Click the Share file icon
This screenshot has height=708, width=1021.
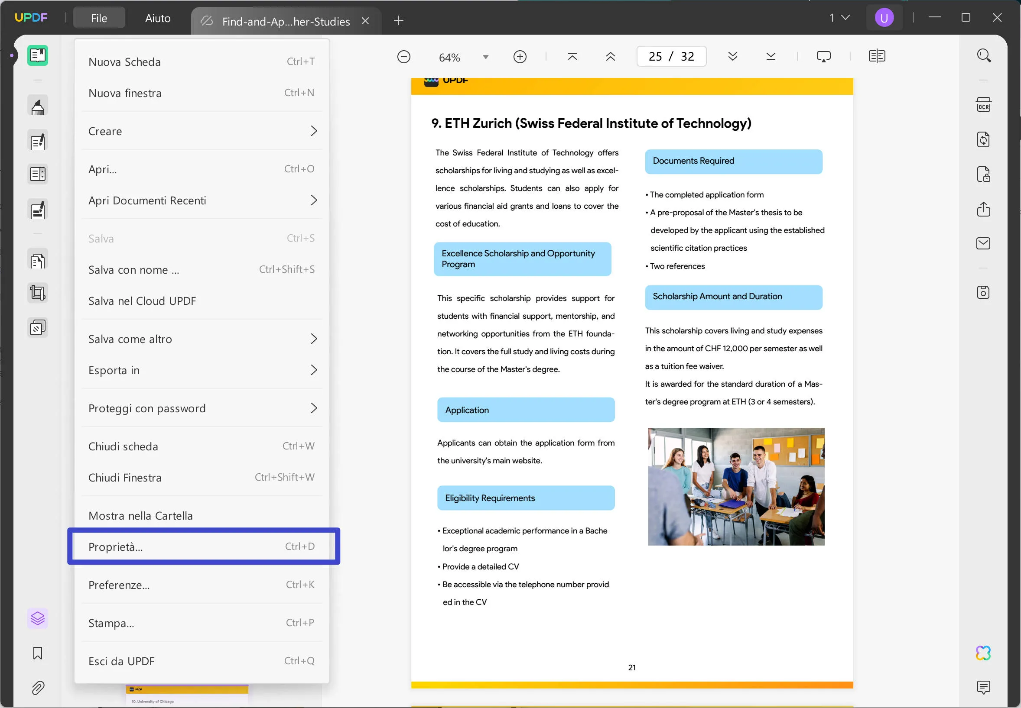coord(983,209)
